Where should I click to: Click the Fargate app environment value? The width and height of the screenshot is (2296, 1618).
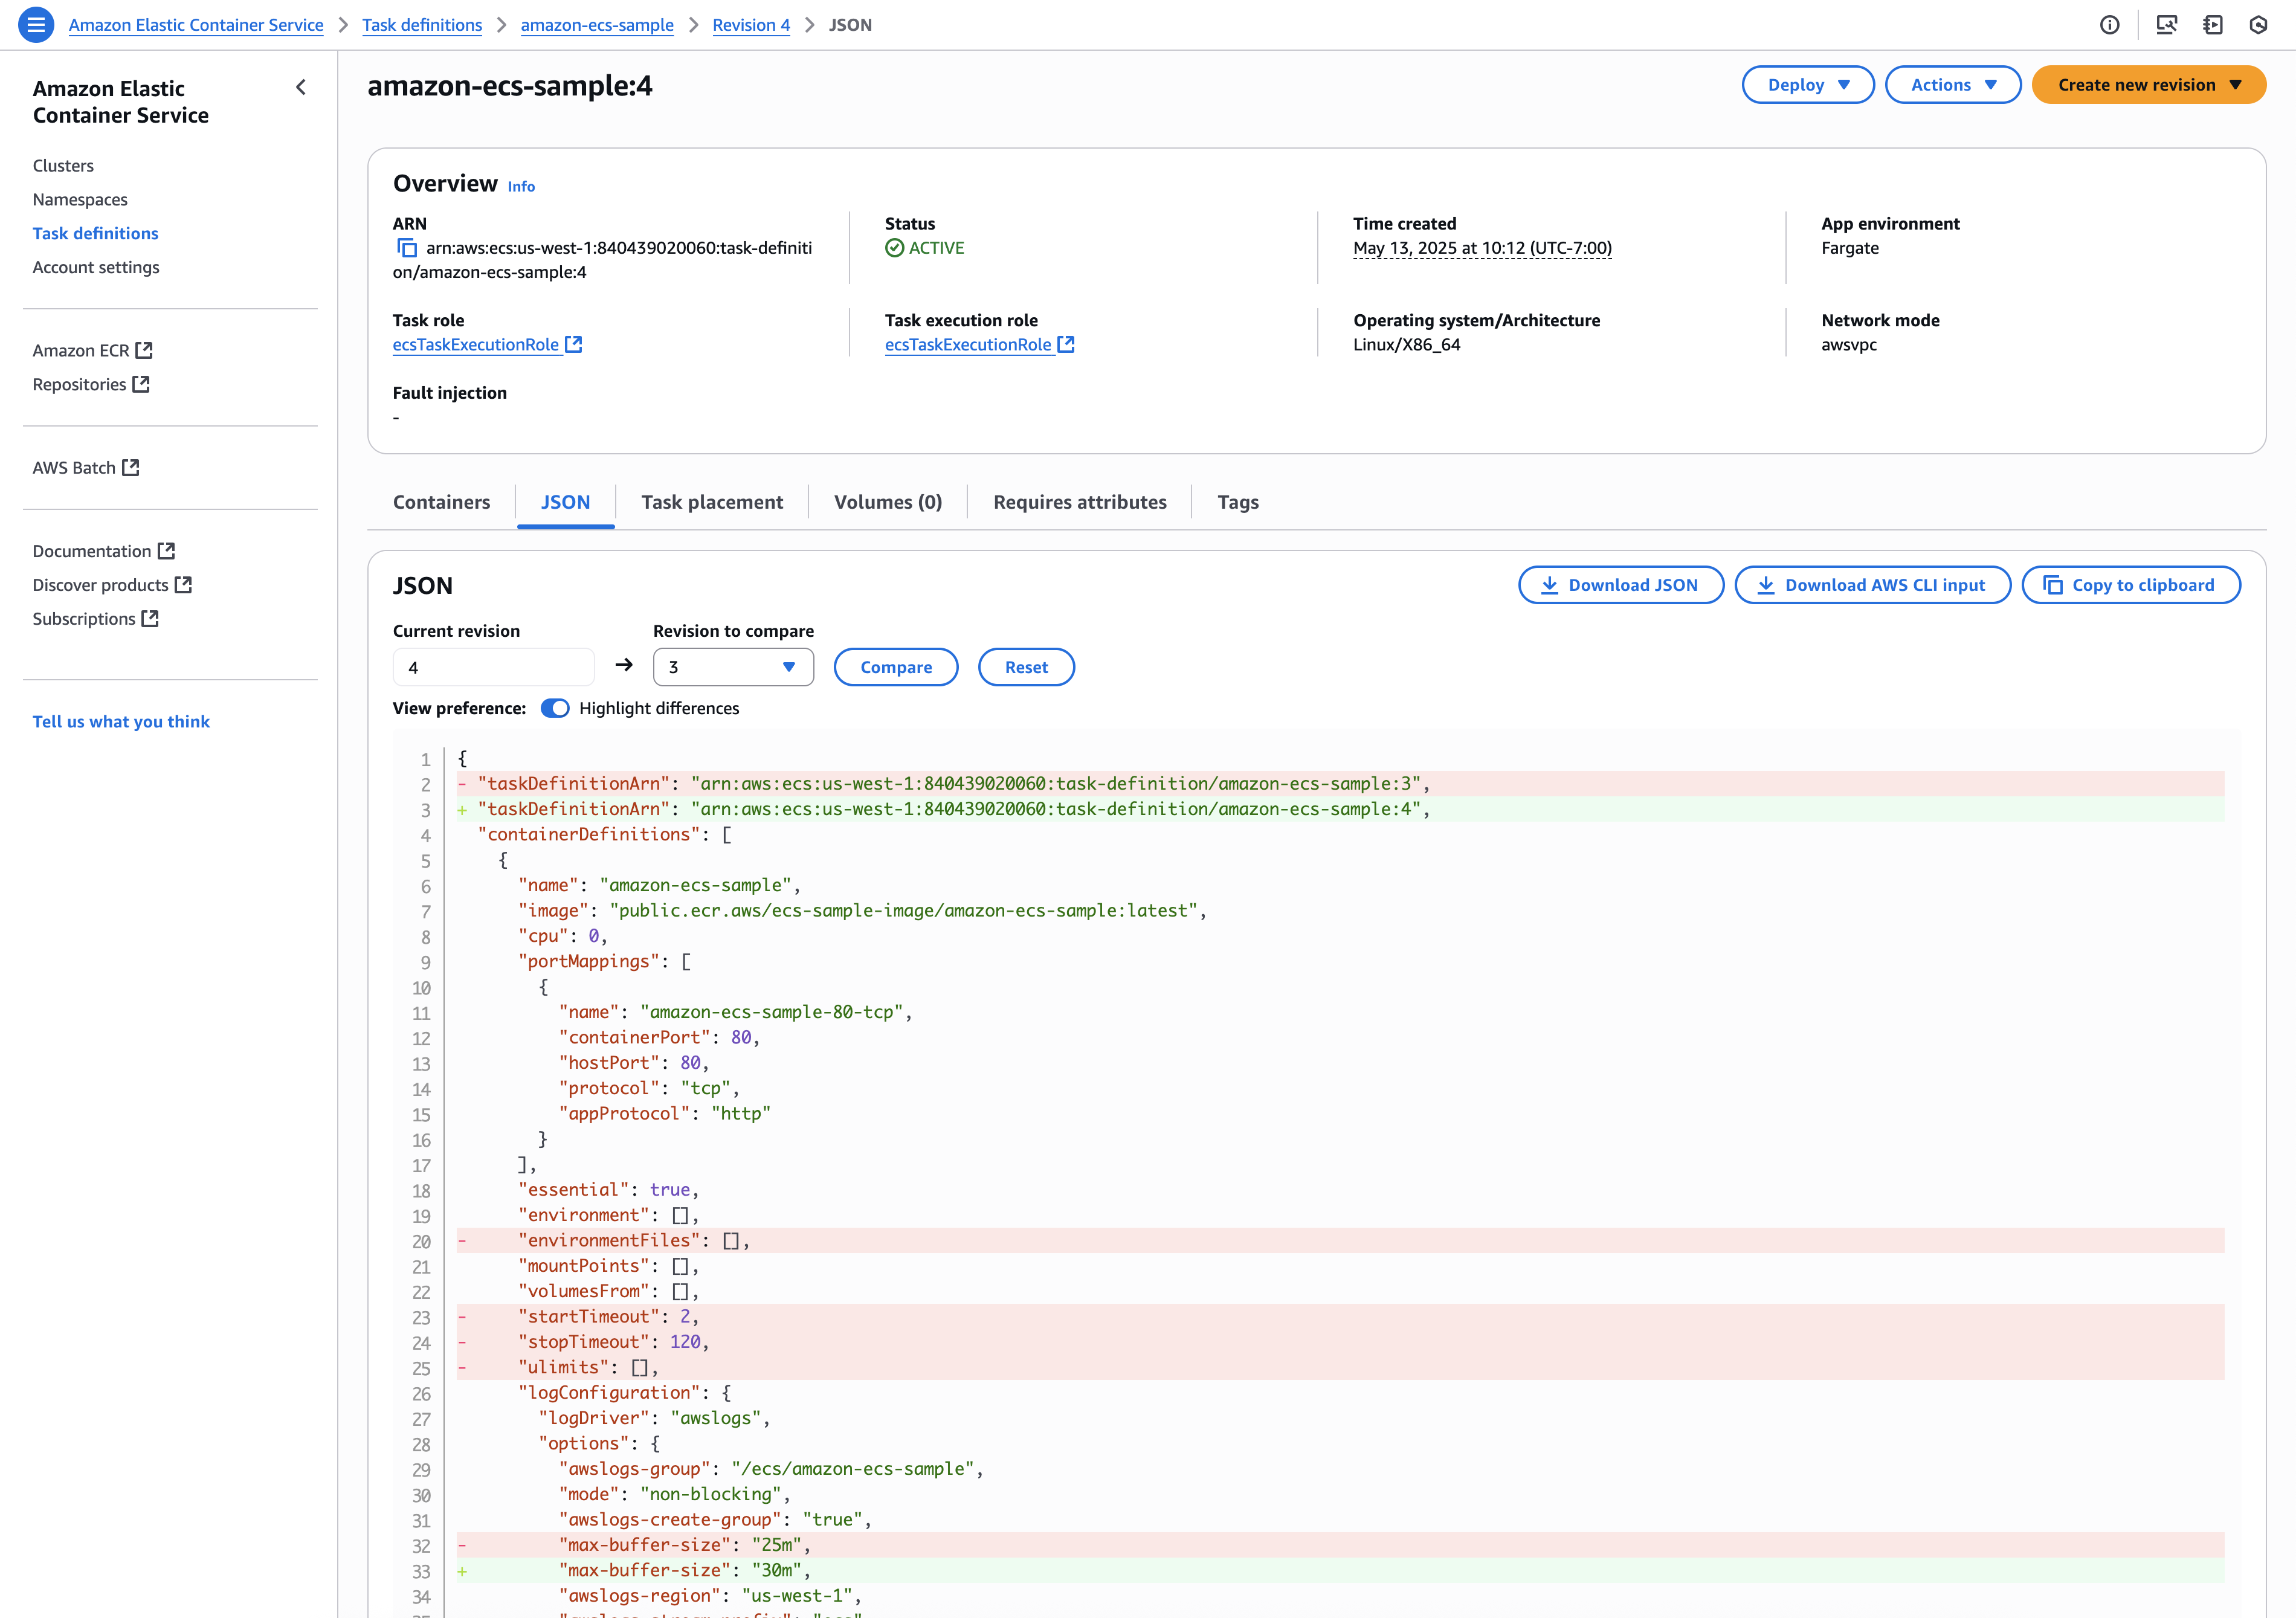tap(1850, 248)
